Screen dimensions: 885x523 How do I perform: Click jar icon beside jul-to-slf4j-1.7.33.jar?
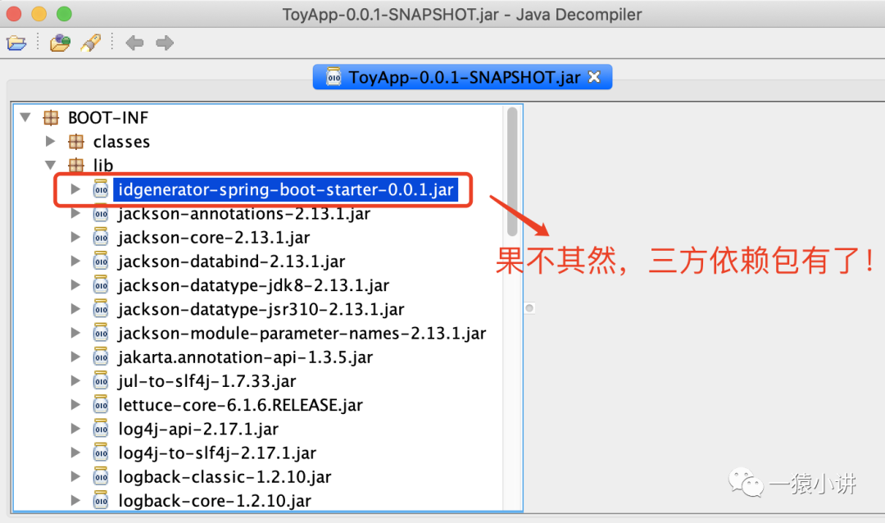point(101,380)
